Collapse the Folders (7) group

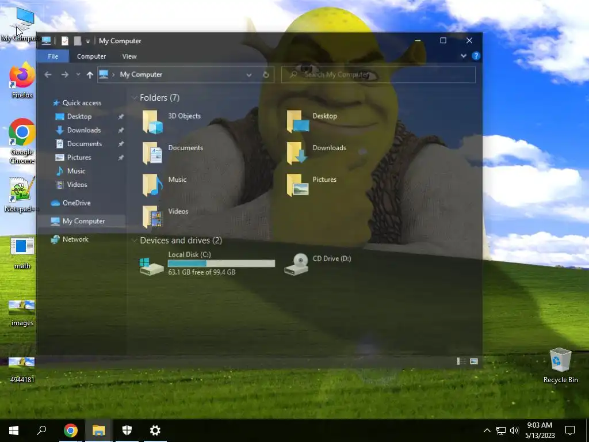click(x=134, y=98)
